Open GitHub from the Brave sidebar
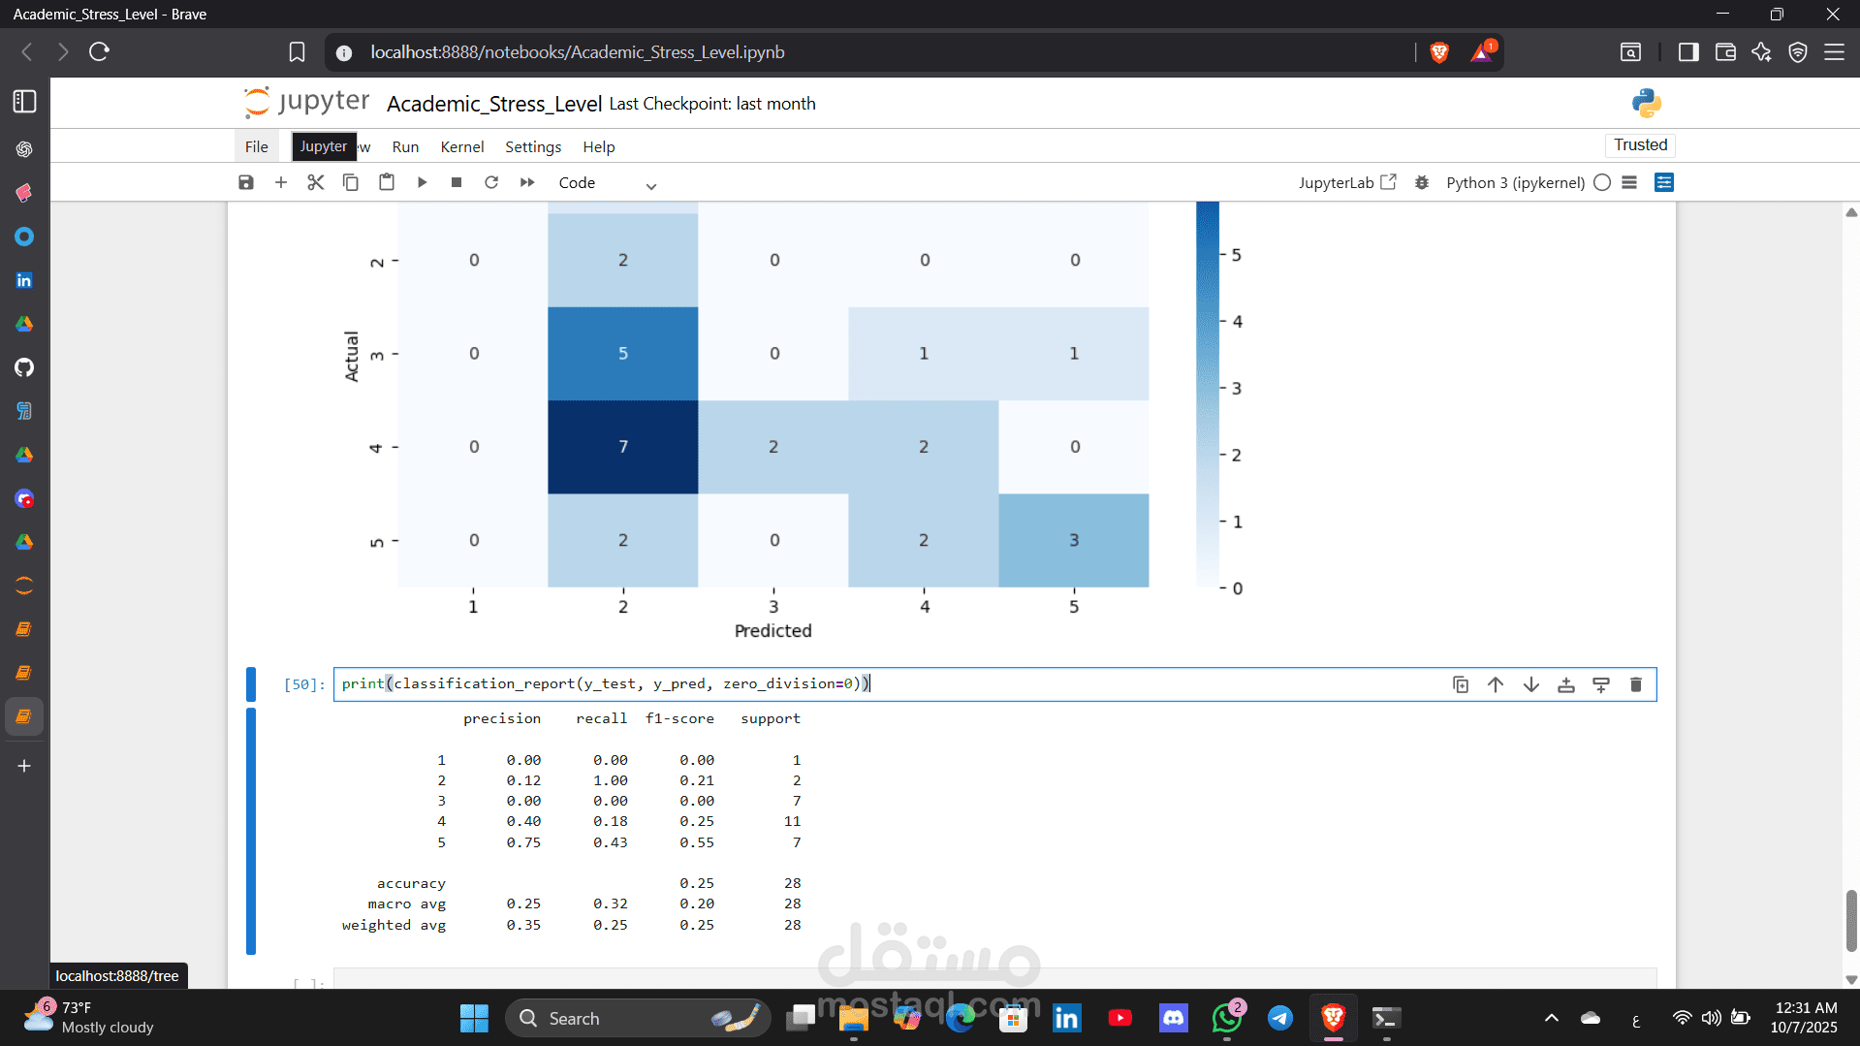 24,367
